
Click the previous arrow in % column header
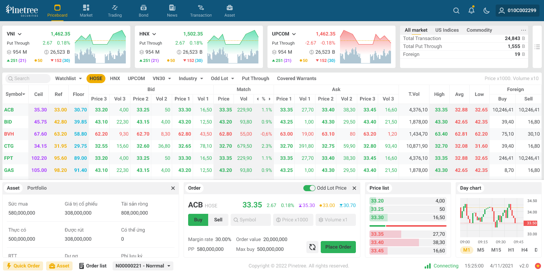coord(258,99)
